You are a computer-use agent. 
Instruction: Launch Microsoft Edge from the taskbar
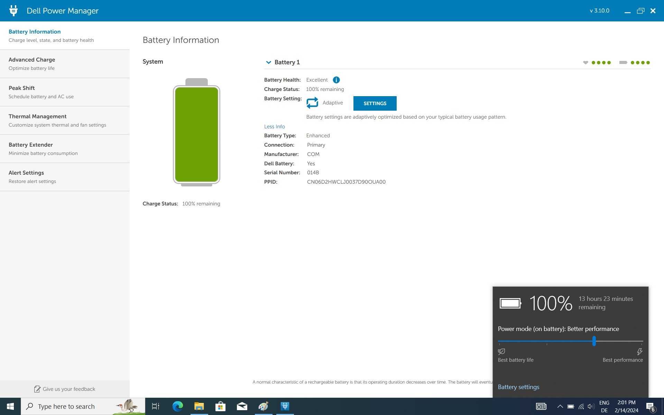(178, 406)
